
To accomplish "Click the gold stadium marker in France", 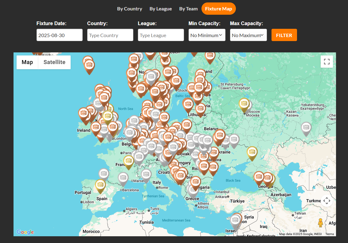I will [x=128, y=161].
